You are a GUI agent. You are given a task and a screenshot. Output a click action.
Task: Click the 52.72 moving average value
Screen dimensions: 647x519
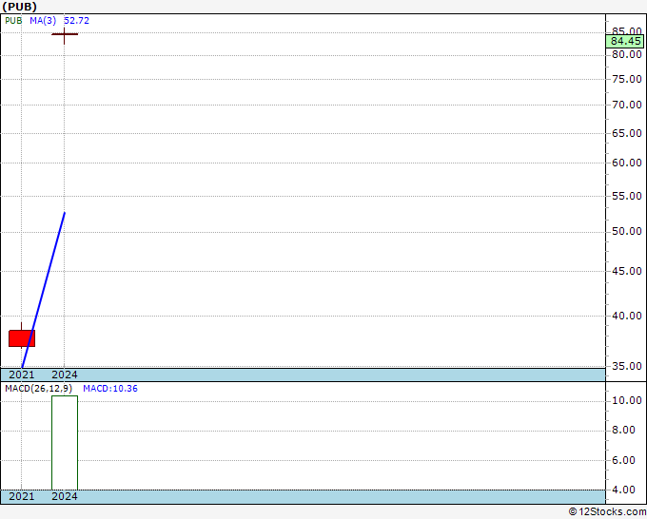tap(76, 21)
